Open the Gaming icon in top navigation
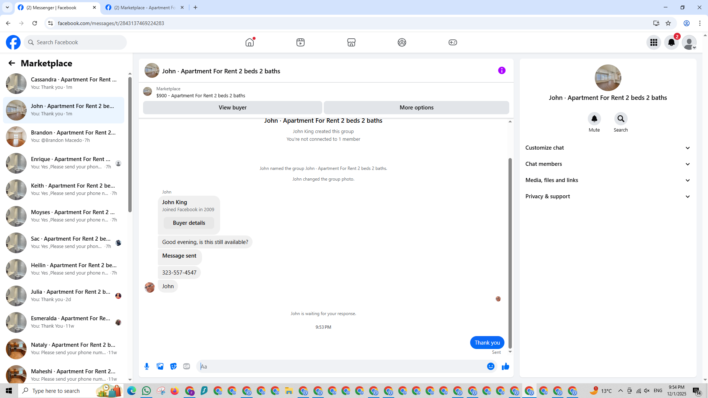The height and width of the screenshot is (398, 708). pyautogui.click(x=453, y=42)
